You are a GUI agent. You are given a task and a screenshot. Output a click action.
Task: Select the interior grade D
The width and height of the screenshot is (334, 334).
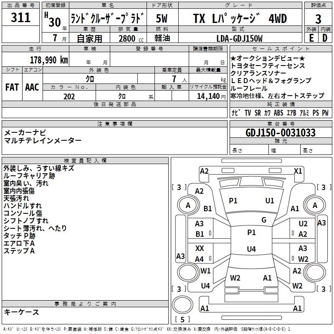point(325,38)
